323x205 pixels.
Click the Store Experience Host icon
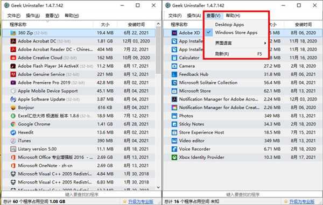coord(174,132)
